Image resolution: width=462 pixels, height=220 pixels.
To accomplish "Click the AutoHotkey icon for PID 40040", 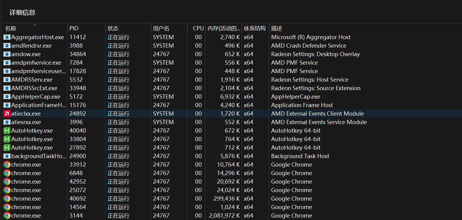I will click(x=7, y=131).
